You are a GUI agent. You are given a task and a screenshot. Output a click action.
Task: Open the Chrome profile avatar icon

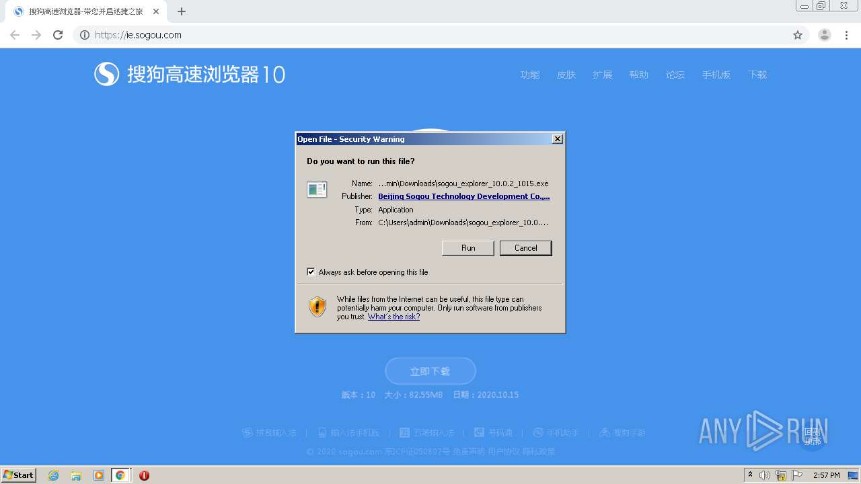825,35
